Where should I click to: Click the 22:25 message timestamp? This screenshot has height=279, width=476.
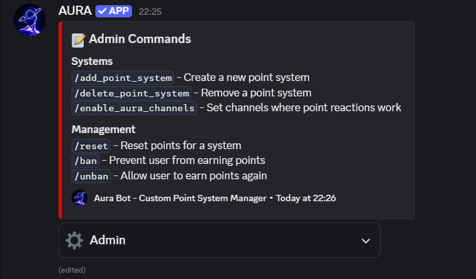[150, 12]
